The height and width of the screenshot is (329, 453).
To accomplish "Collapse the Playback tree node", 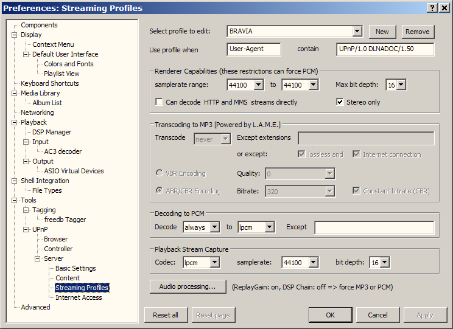I will pos(14,122).
